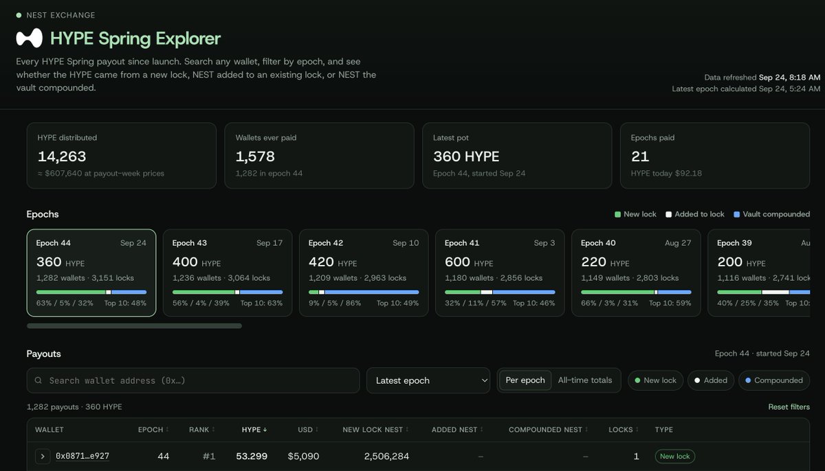This screenshot has height=471, width=825.
Task: Select the Epoch 39 card
Action: pyautogui.click(x=759, y=273)
